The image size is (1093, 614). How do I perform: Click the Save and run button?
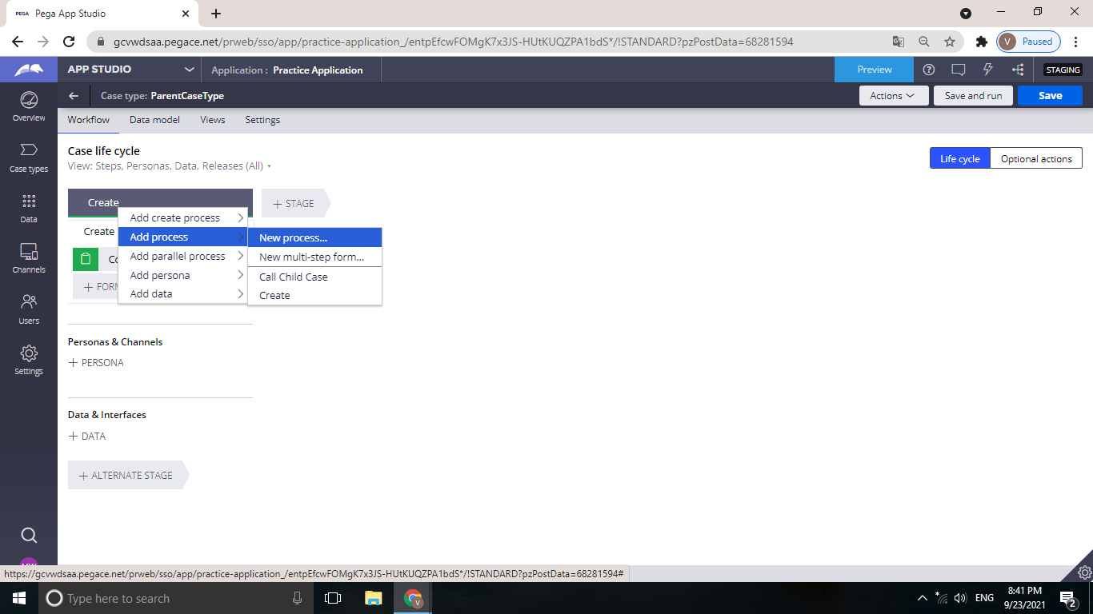pos(973,96)
